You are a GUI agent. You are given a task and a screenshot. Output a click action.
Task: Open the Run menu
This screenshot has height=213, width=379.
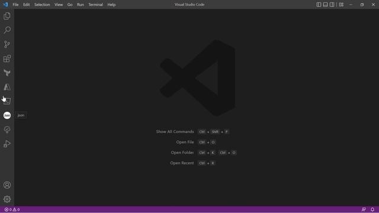(81, 5)
